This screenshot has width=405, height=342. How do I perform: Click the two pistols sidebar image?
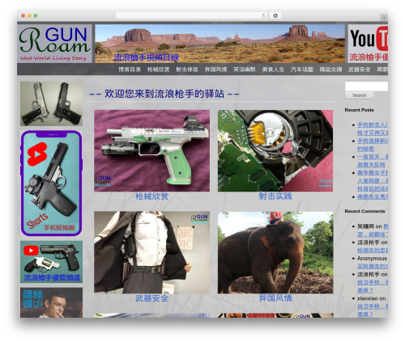click(x=51, y=103)
